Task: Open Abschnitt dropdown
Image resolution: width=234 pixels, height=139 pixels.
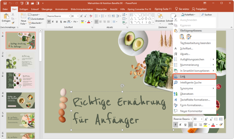Action: pos(35,23)
